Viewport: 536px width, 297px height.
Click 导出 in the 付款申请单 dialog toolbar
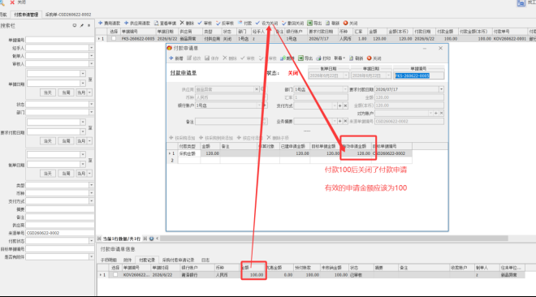[305, 58]
